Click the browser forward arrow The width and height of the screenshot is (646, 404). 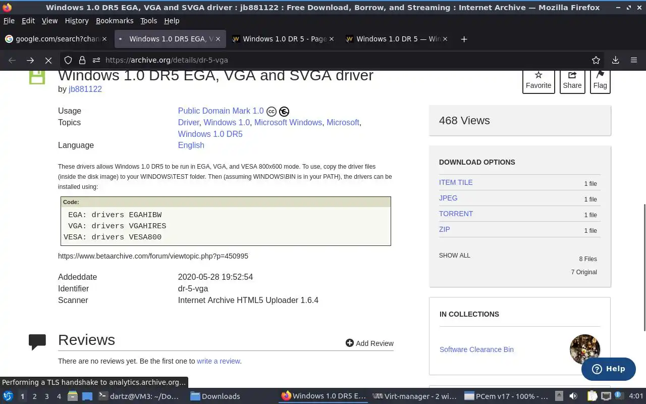30,60
